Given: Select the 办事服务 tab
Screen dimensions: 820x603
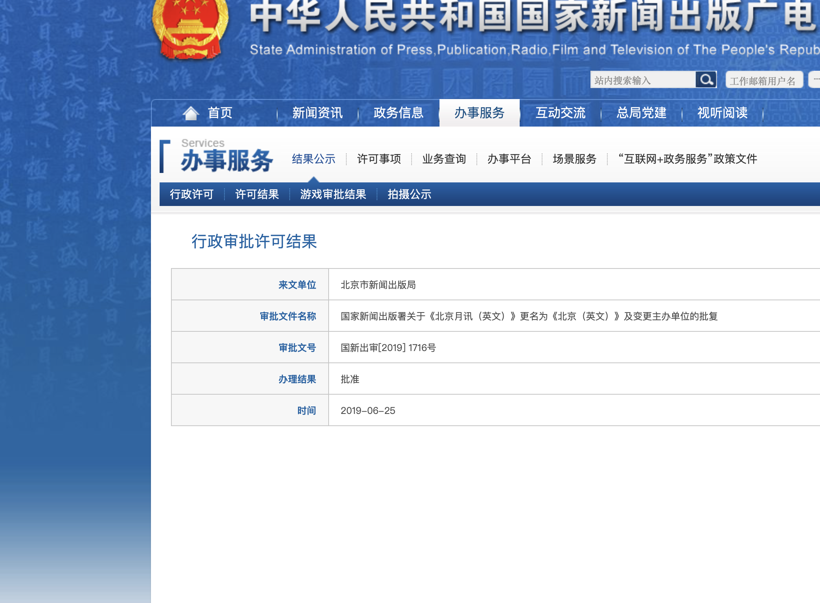Looking at the screenshot, I should point(479,113).
